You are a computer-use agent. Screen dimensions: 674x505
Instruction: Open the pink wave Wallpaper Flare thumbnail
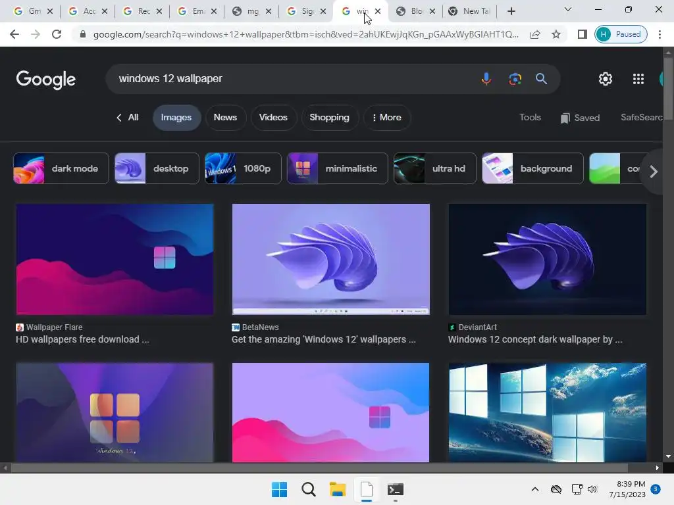pos(115,259)
